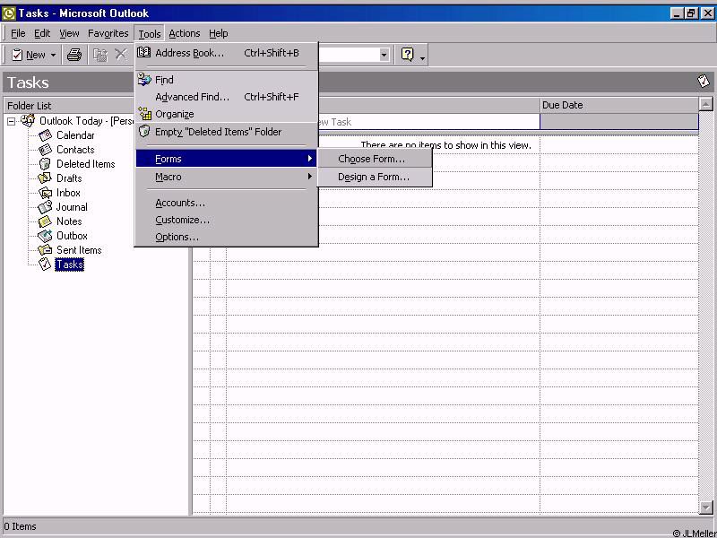Select Calendar folder in Folder List

point(75,135)
